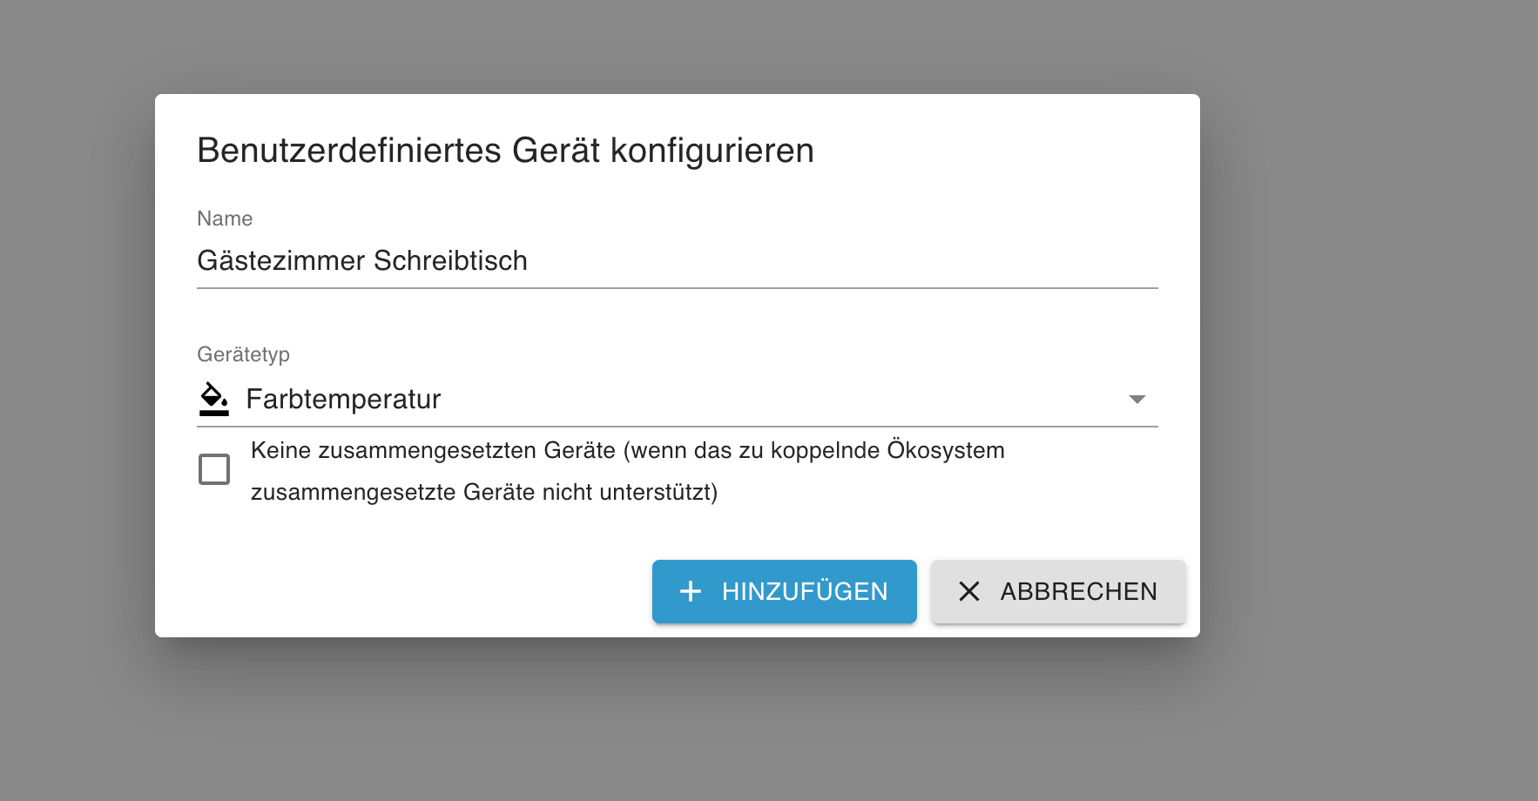Enable the 'Keine zusammengesetzten Geräte' checkbox
This screenshot has height=801, width=1538.
214,469
